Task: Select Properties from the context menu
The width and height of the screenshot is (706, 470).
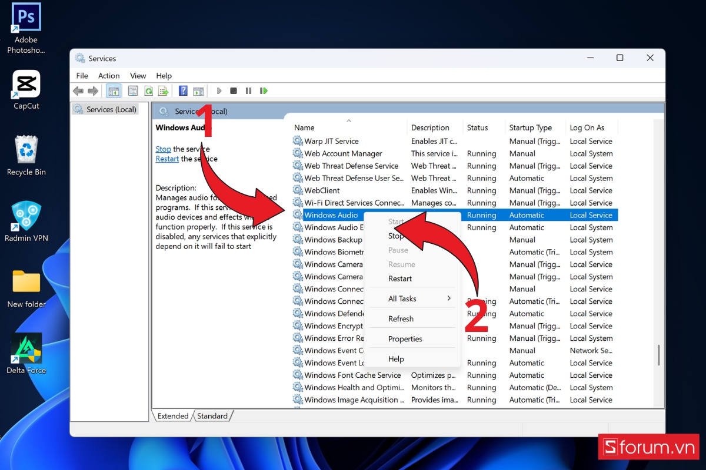Action: [405, 339]
